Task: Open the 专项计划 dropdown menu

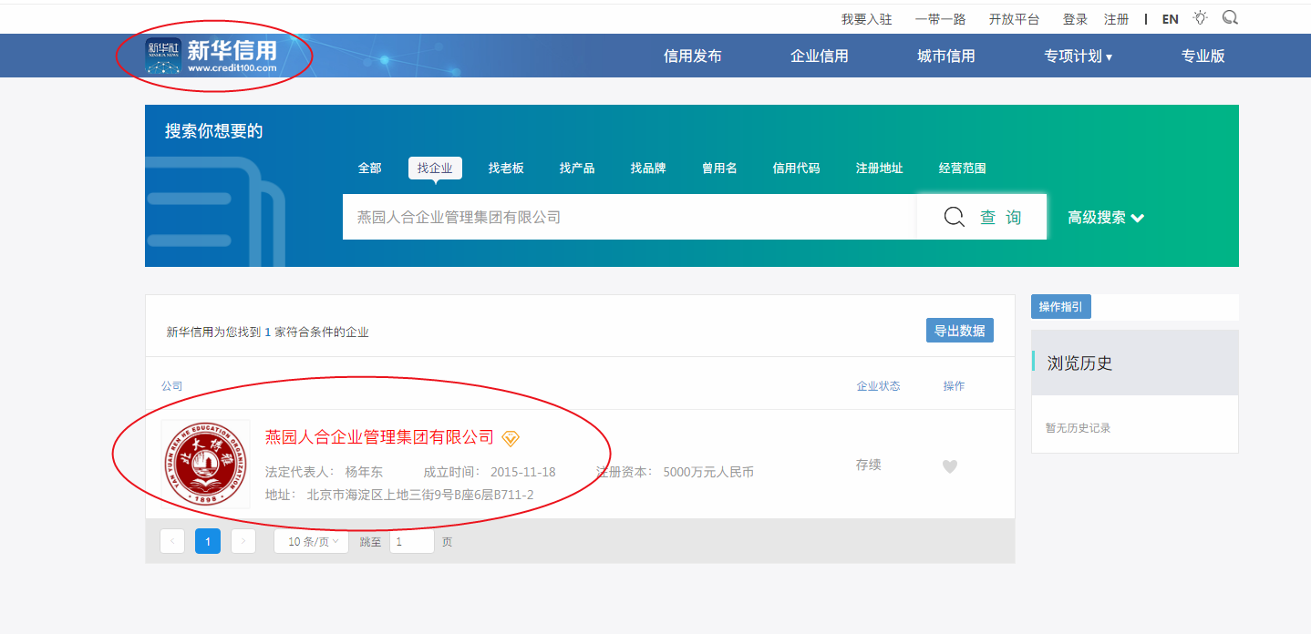Action: 1079,56
